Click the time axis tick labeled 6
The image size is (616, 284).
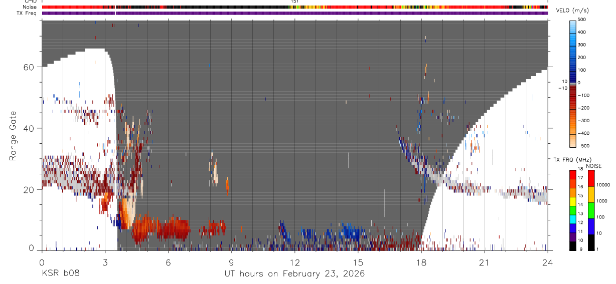coord(168,262)
